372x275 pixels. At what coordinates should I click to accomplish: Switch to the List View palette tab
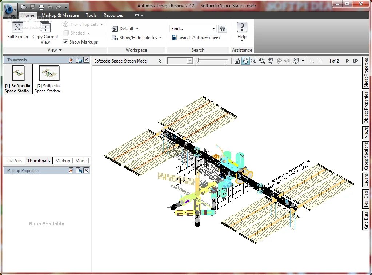15,161
